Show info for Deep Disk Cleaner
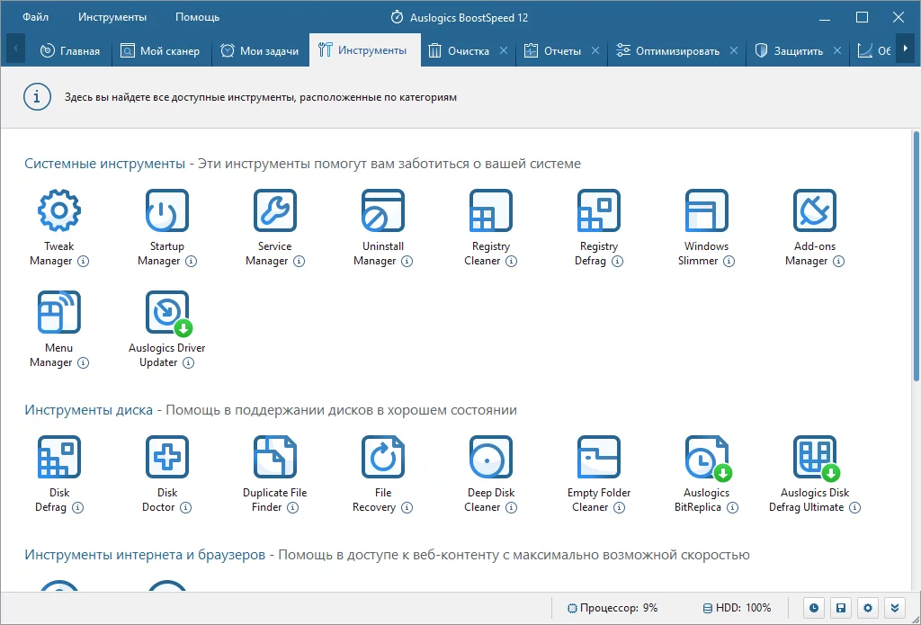Viewport: 921px width, 625px height. point(512,508)
